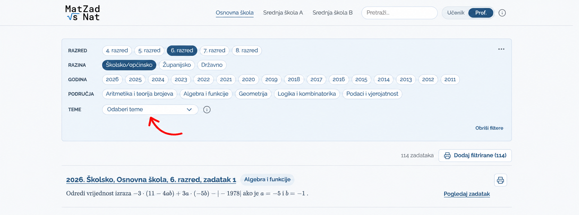
Task: Click the printer icon for zadatak 1
Action: [x=500, y=180]
